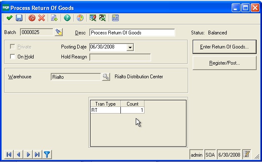Select the RT transaction type cell
262x162 pixels.
coord(105,110)
